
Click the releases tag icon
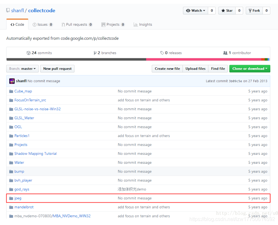(x=162, y=53)
